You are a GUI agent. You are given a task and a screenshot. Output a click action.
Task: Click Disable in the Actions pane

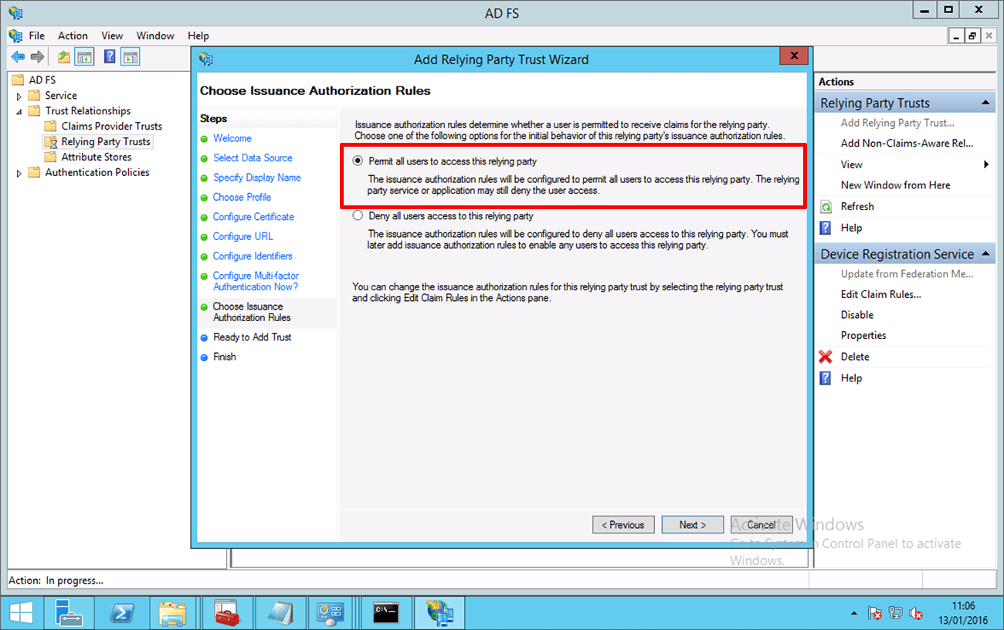pos(857,315)
